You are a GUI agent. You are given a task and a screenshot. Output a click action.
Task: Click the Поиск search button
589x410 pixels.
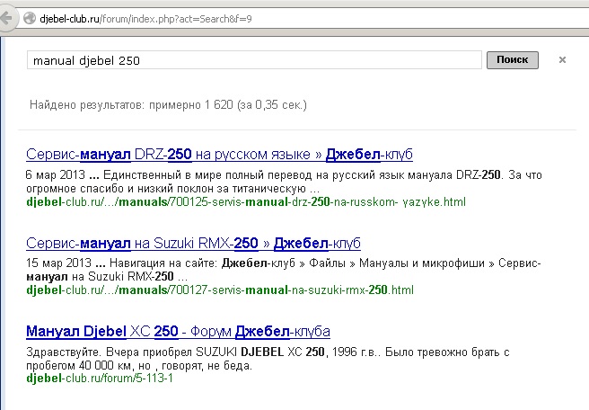(513, 60)
